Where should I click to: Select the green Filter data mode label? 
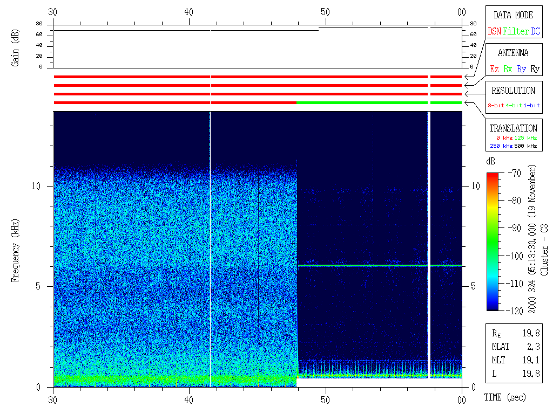coord(516,32)
